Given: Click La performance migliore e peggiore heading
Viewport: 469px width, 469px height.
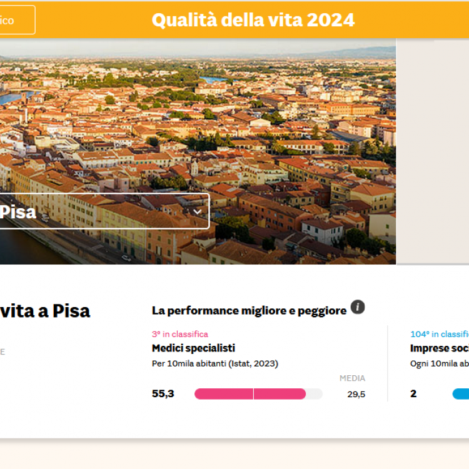Looking at the screenshot, I should (x=249, y=311).
